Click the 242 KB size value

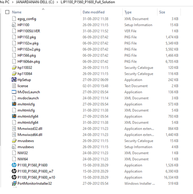pos(173,80)
